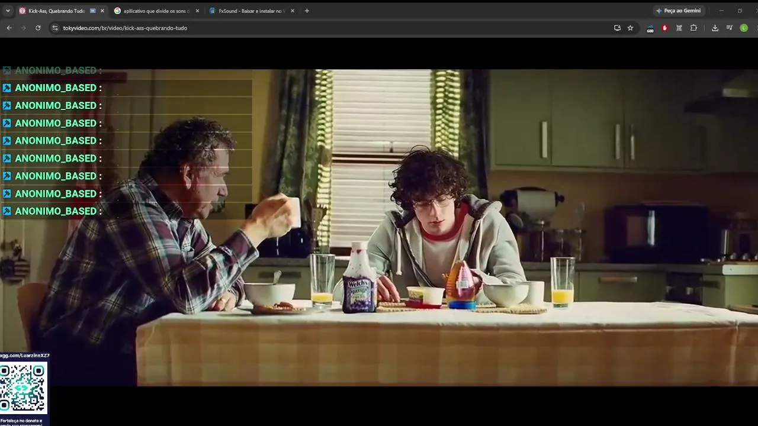Screen dimensions: 758x426
Task: Bookmark this page with the star icon
Action: coord(630,28)
